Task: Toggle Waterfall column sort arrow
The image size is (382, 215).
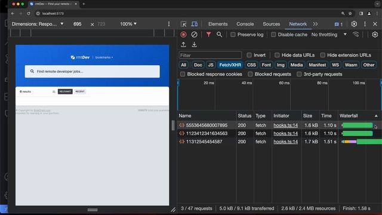Action: pos(376,116)
